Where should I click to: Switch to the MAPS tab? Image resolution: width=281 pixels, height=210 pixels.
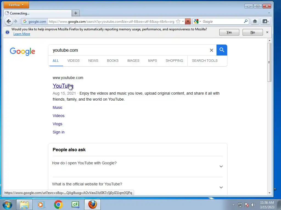153,61
